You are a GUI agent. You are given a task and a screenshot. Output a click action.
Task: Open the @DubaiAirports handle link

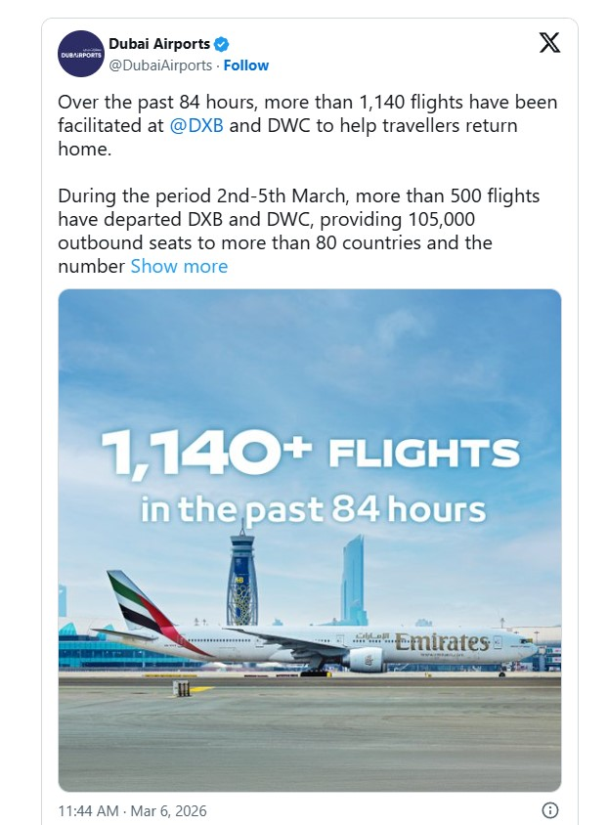pyautogui.click(x=160, y=65)
